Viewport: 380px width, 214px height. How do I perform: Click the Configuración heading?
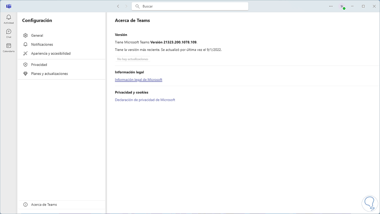(x=37, y=20)
